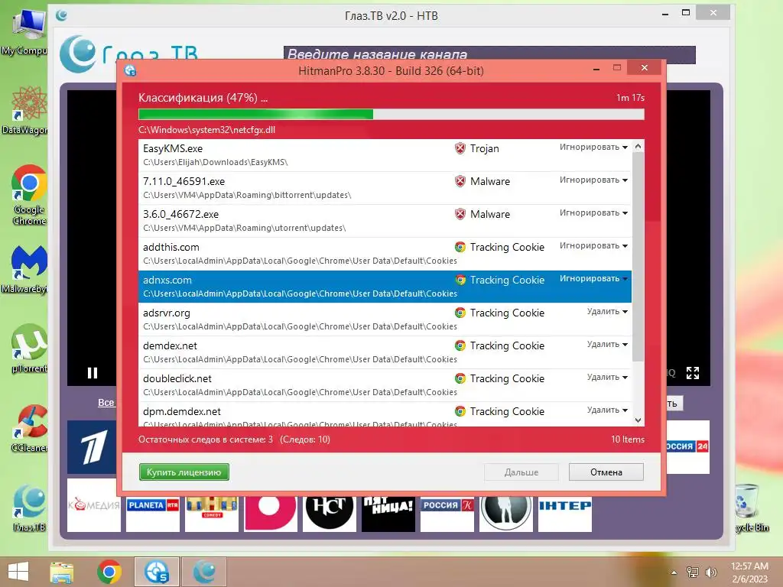Select the Первый канал thumbnail
783x587 pixels.
[x=92, y=447]
